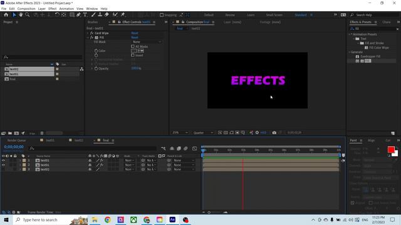401x225 pixels.
Task: Open the Track Matte dropdown for layer 3
Action: 152,169
